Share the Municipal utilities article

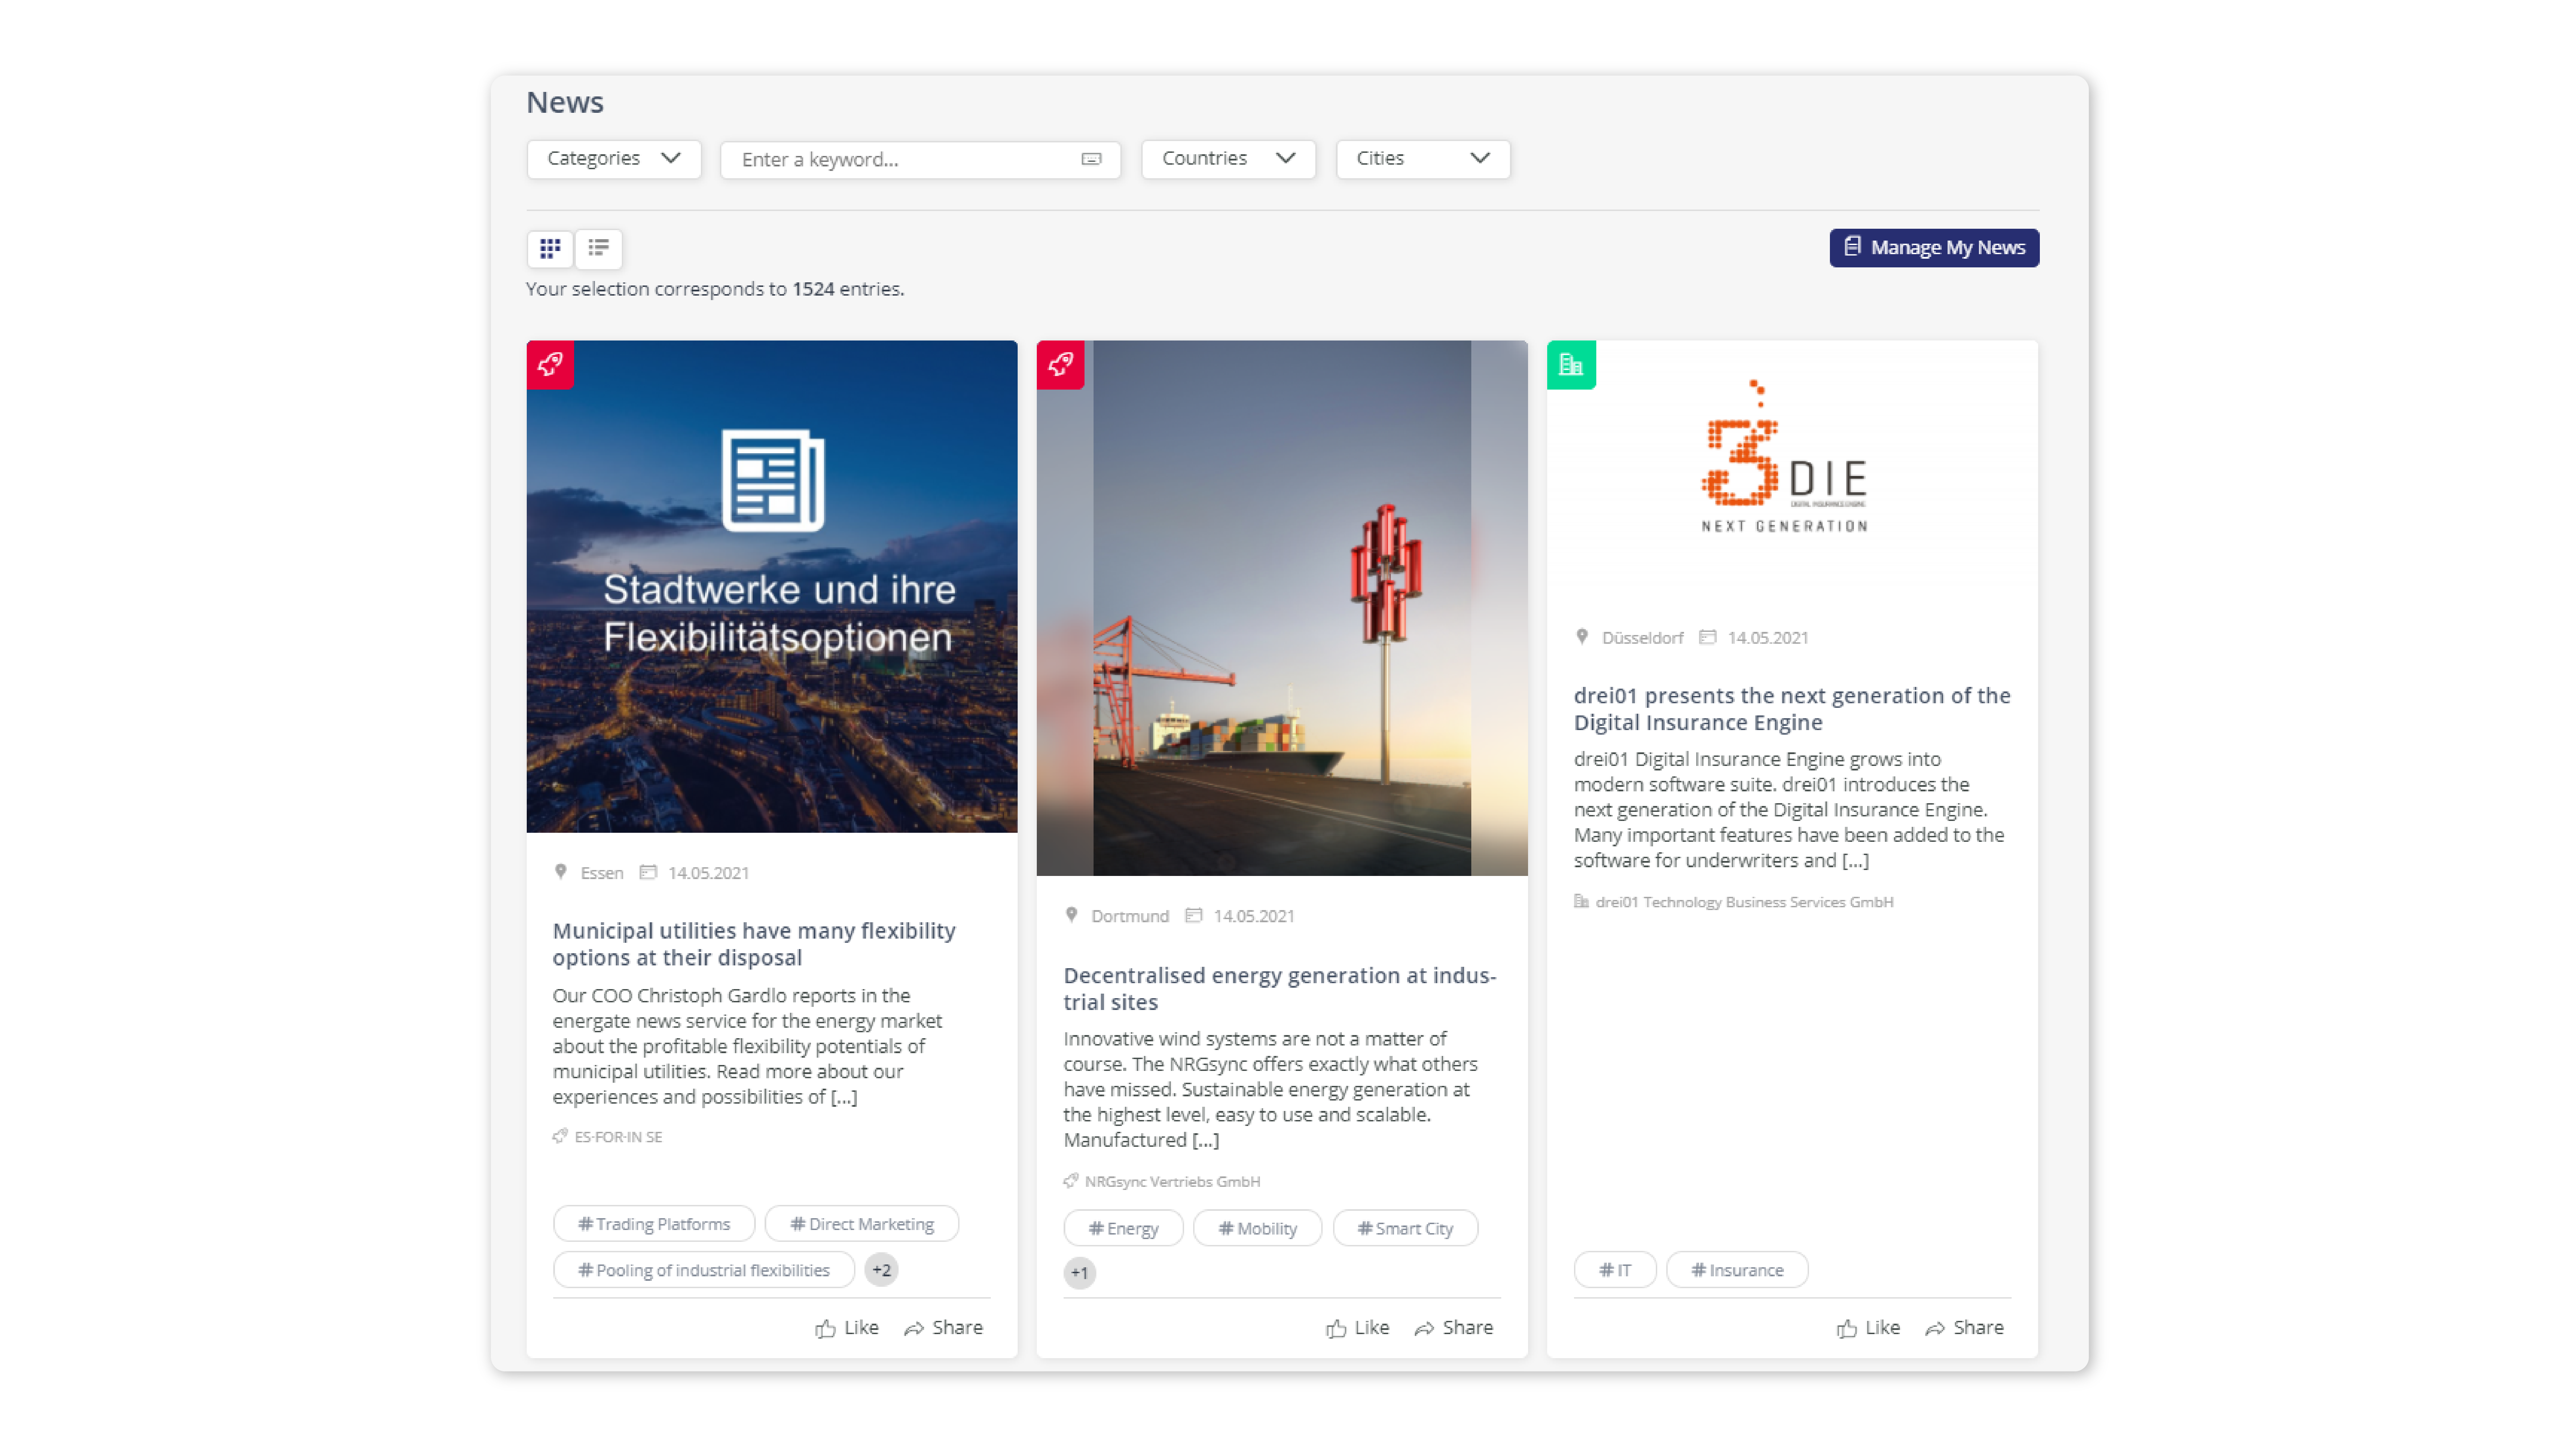(x=943, y=1328)
